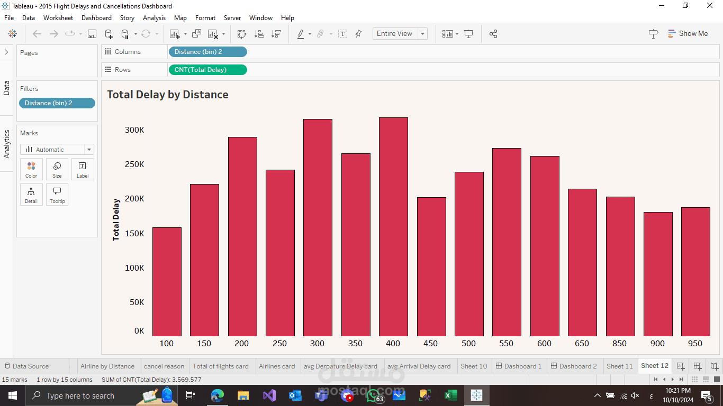
Task: Open the Size control in Marks card
Action: pos(57,169)
